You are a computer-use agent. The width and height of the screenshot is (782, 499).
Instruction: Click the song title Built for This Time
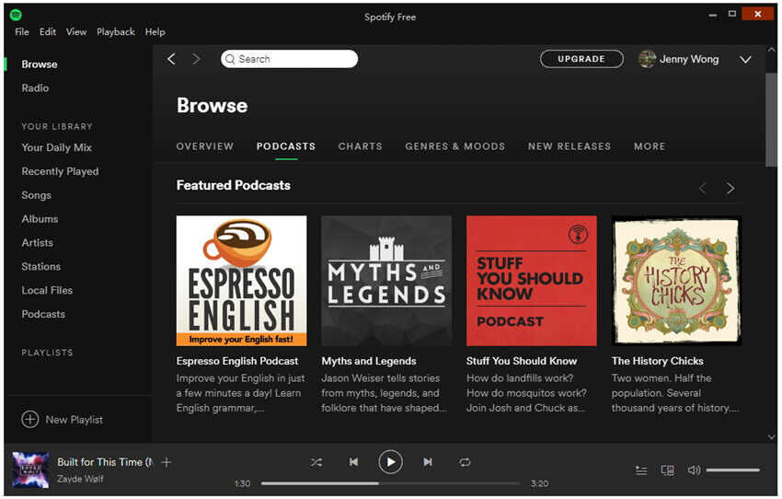tap(105, 462)
